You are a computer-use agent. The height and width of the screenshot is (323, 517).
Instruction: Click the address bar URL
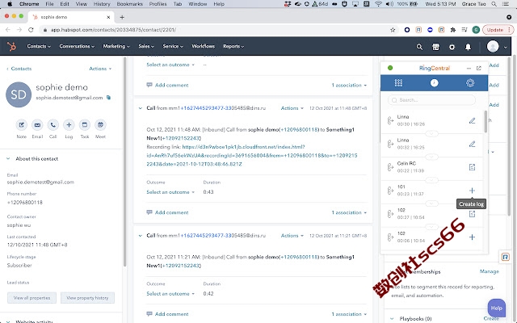(x=113, y=30)
